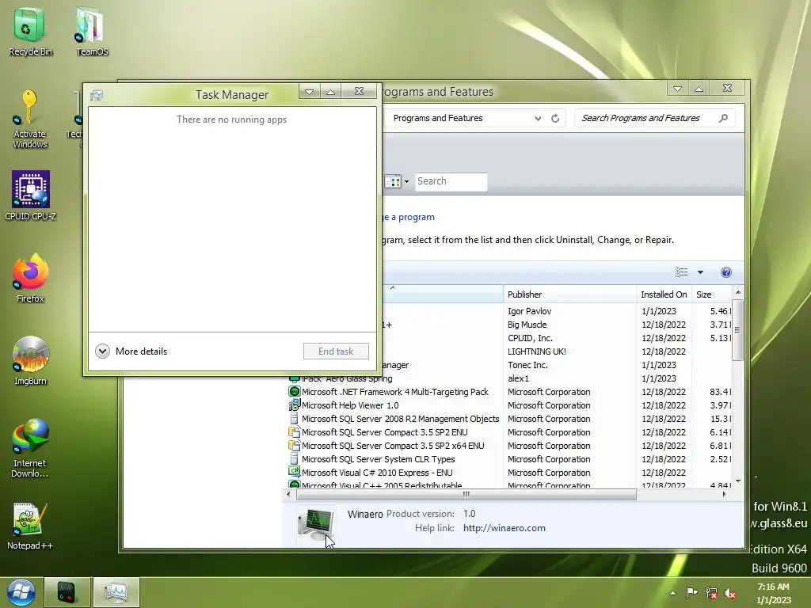Click the refresh icon in Programs and Features

(x=555, y=119)
